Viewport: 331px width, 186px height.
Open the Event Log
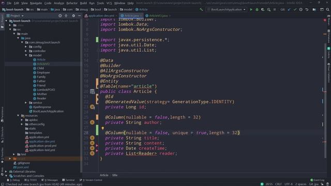pyautogui.click(x=317, y=180)
